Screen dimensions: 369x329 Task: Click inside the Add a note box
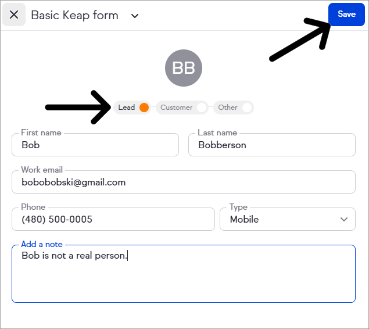click(184, 274)
